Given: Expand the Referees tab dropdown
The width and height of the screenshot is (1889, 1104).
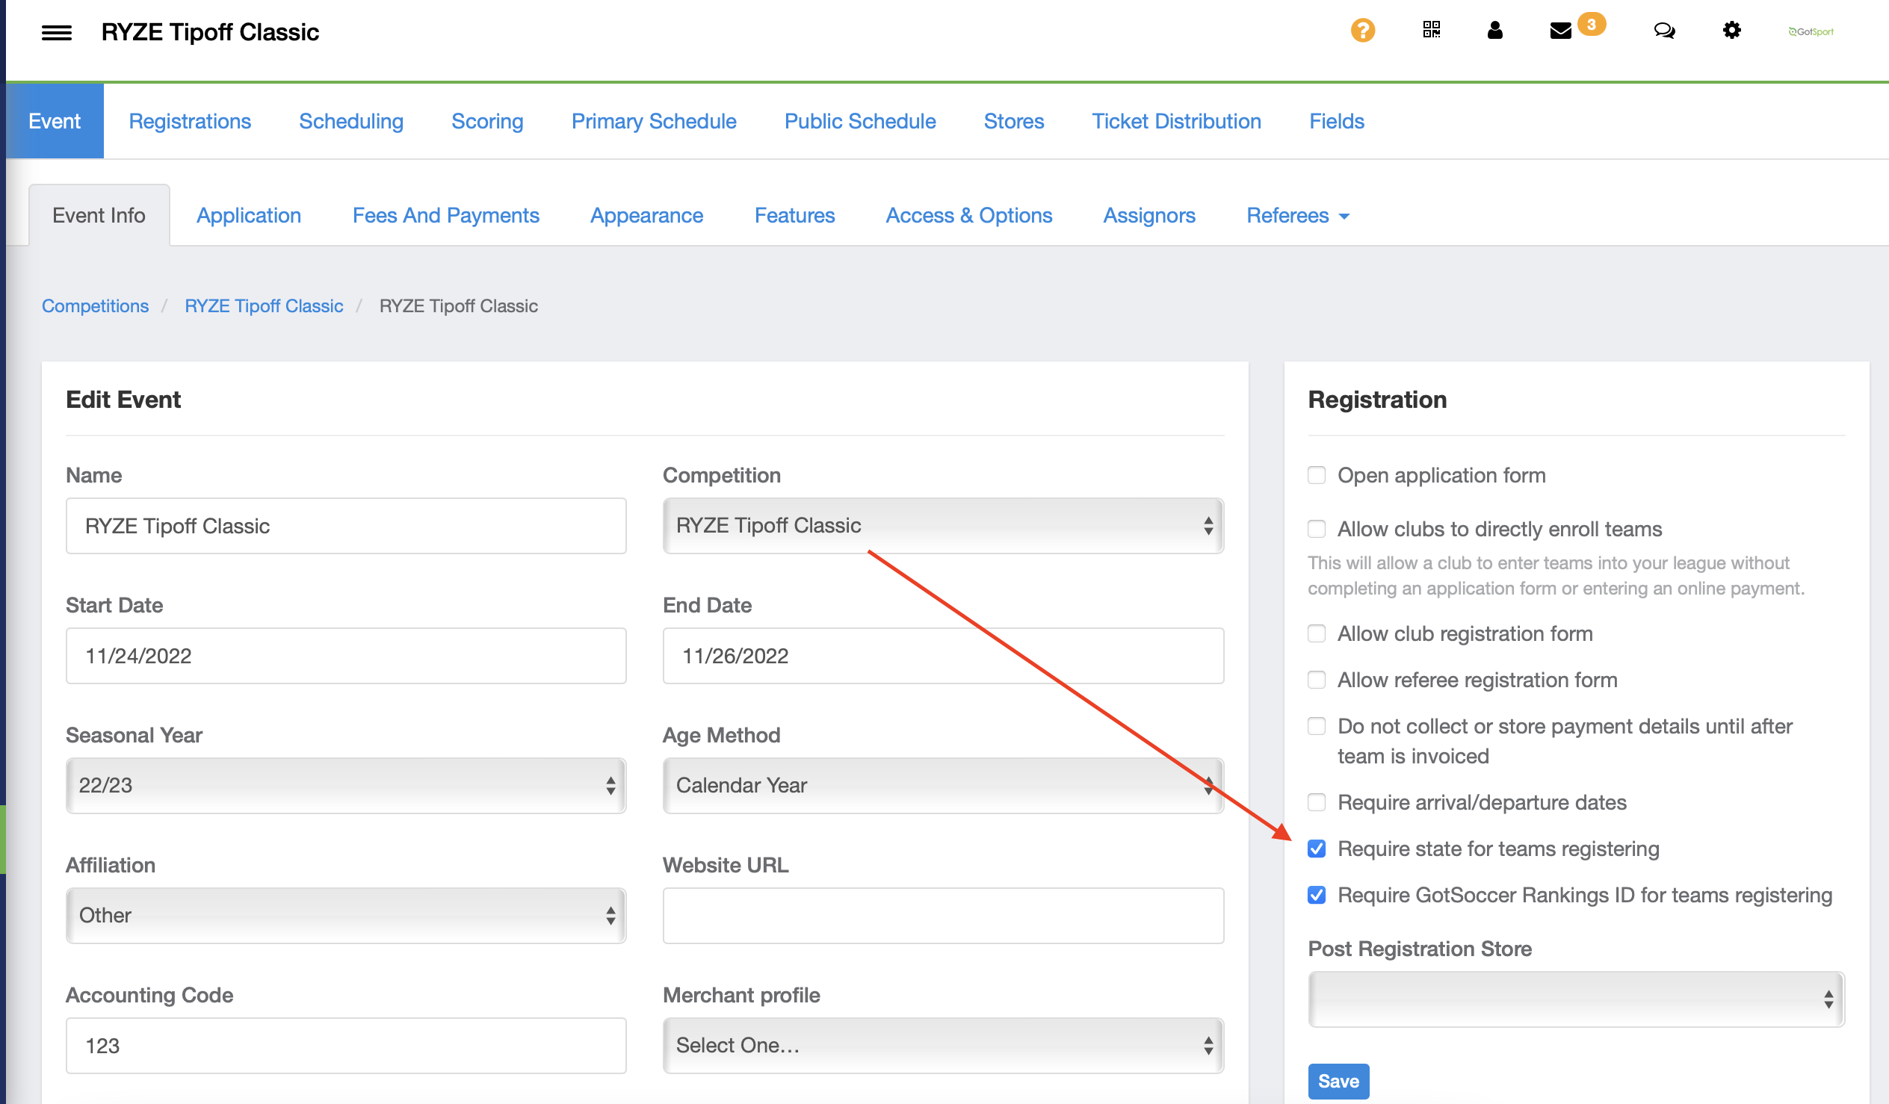Looking at the screenshot, I should (x=1296, y=216).
